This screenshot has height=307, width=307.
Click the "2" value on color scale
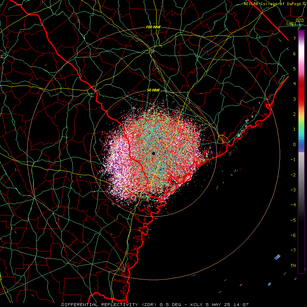point(294,114)
